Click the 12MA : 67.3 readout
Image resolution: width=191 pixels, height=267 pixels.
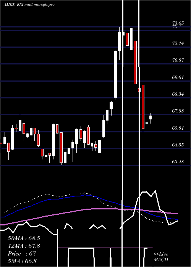[x=24, y=246]
